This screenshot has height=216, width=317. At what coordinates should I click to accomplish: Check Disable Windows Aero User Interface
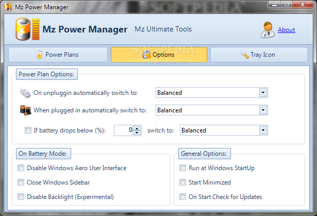21,168
